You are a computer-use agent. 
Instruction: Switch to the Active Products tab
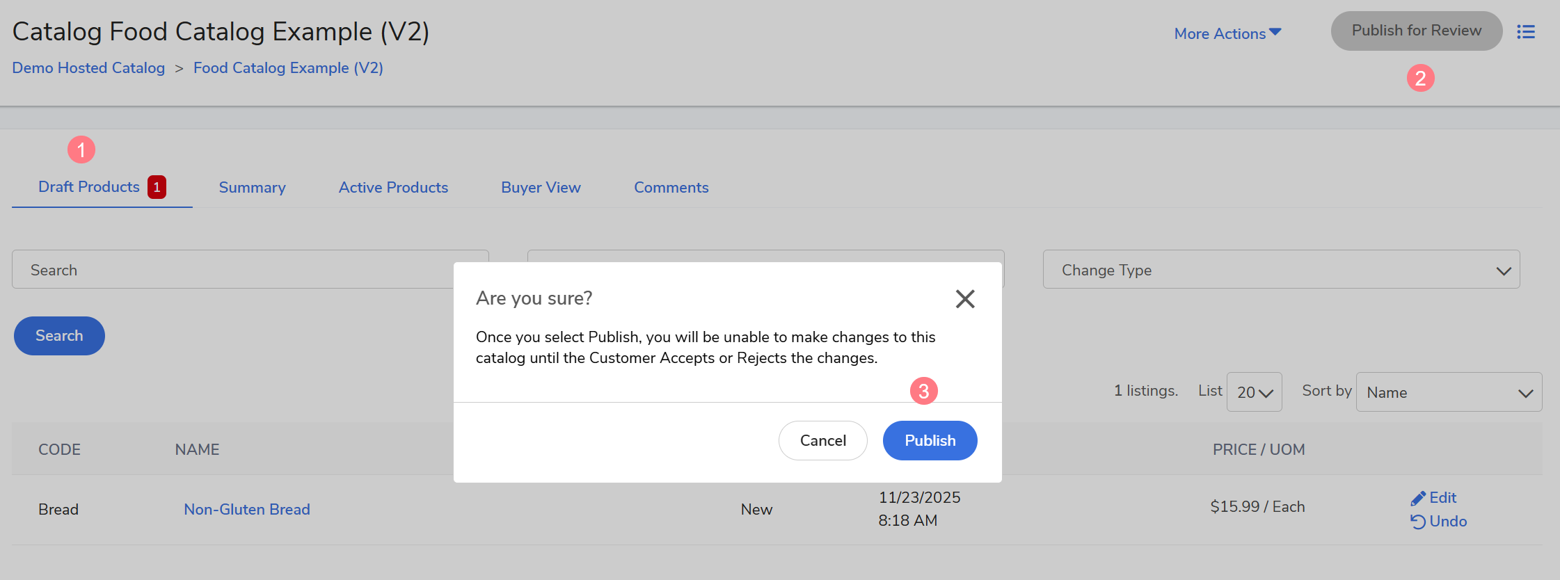click(x=393, y=188)
